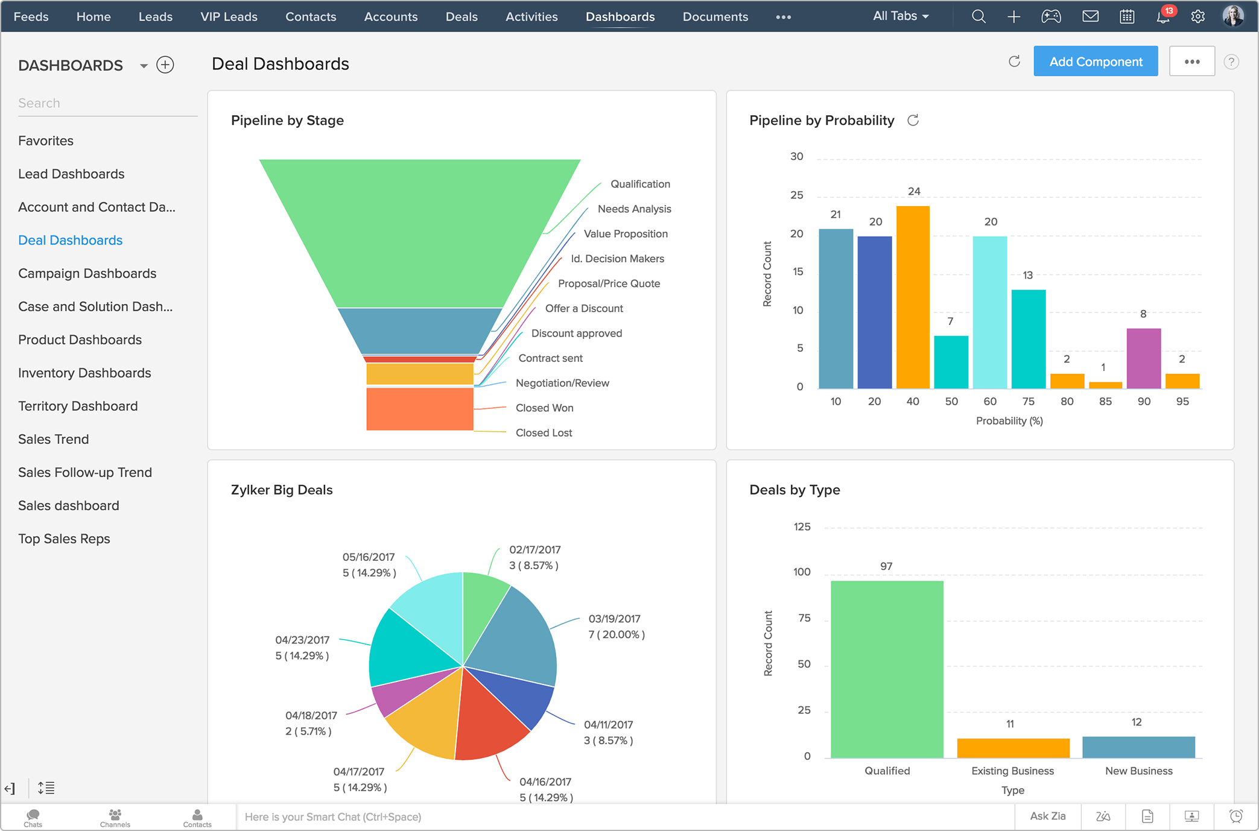Viewport: 1259px width, 831px height.
Task: Click Ask Zia in the bottom bar
Action: (x=1048, y=817)
